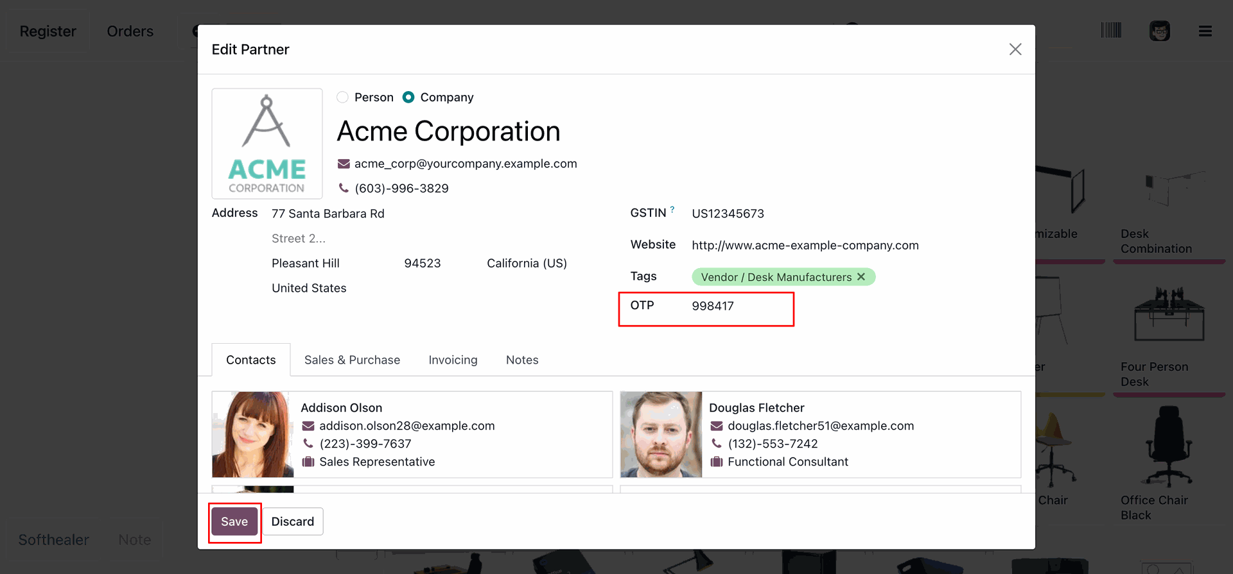This screenshot has height=574, width=1233.
Task: Switch to the Notes tab
Action: point(522,360)
